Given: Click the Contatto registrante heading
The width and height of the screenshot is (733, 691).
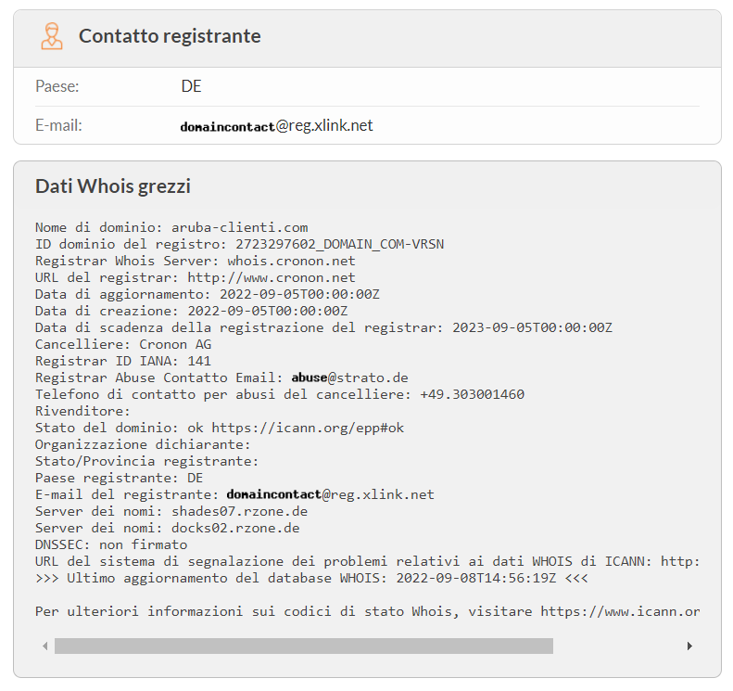Looking at the screenshot, I should (170, 36).
